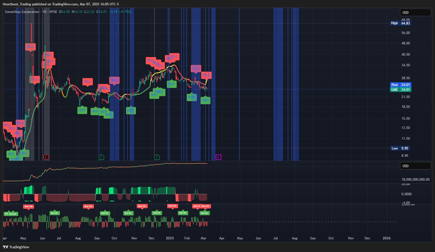This screenshot has width=435, height=252.
Task: Click the BUY signal label in January 2025
Action: click(x=172, y=84)
